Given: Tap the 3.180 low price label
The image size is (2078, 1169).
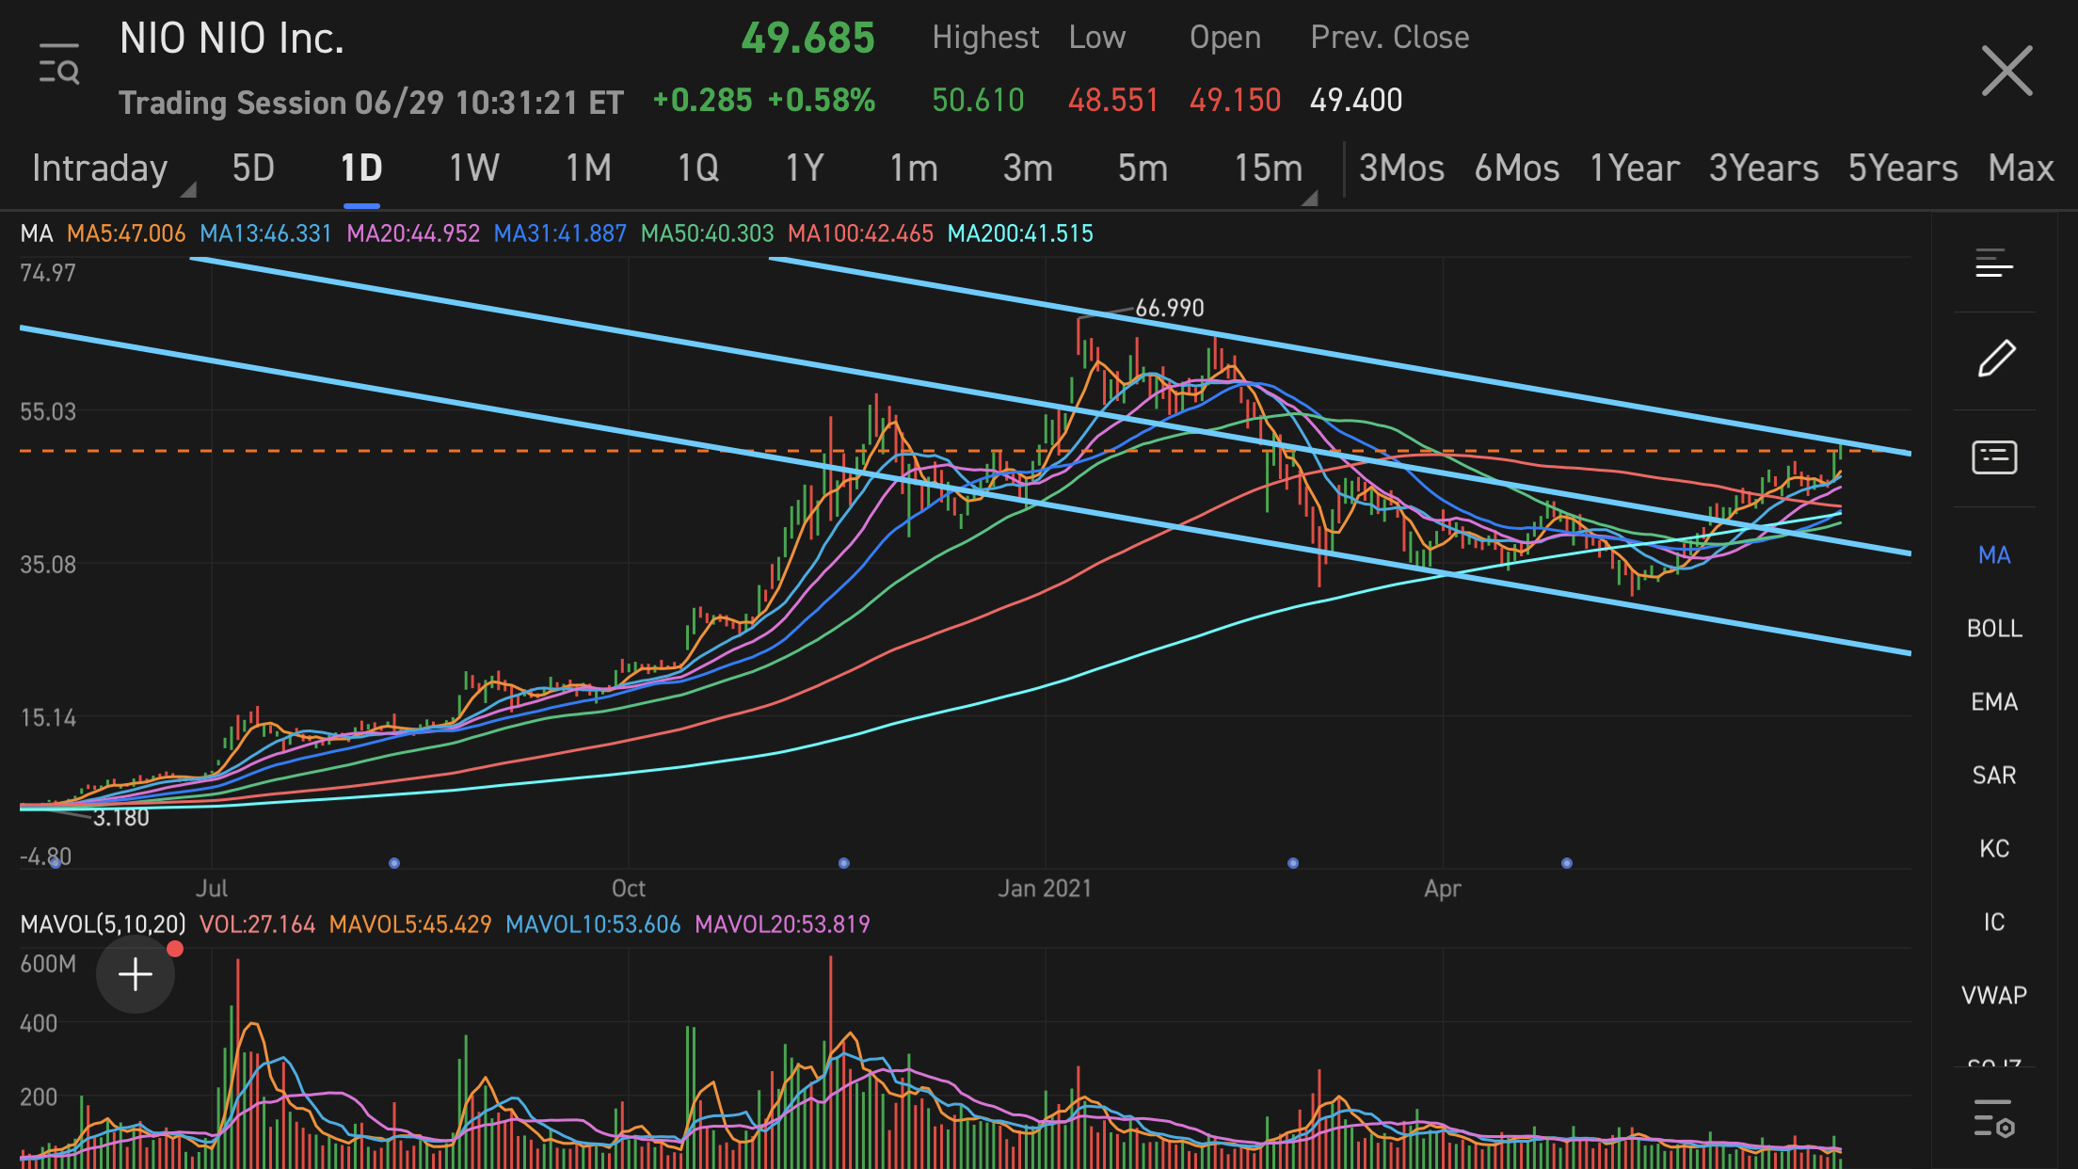Looking at the screenshot, I should [121, 817].
